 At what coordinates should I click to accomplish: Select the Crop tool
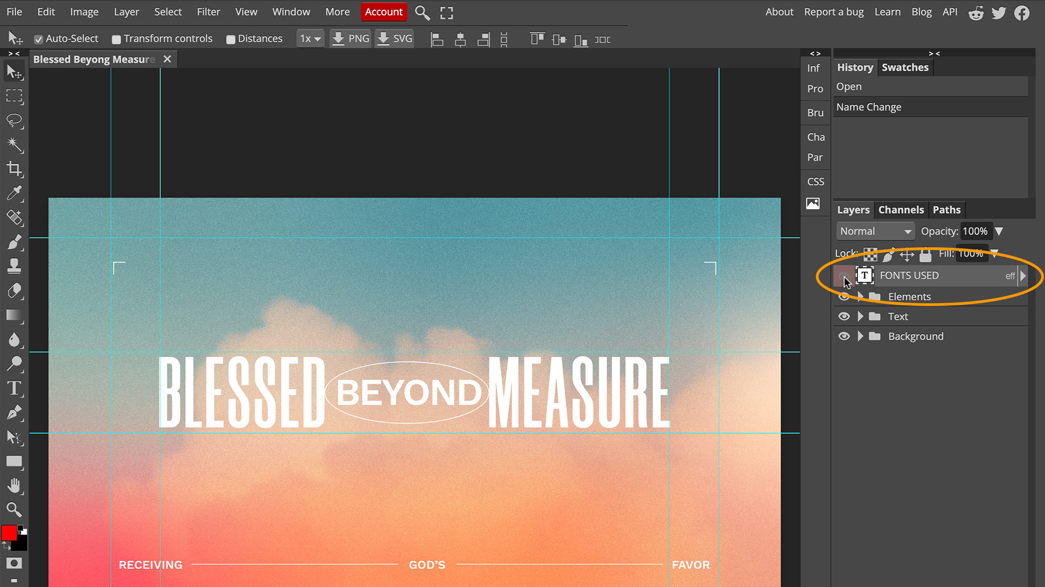(14, 169)
